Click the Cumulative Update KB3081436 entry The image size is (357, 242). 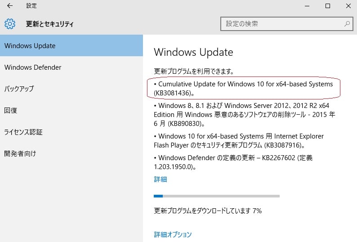tap(243, 89)
